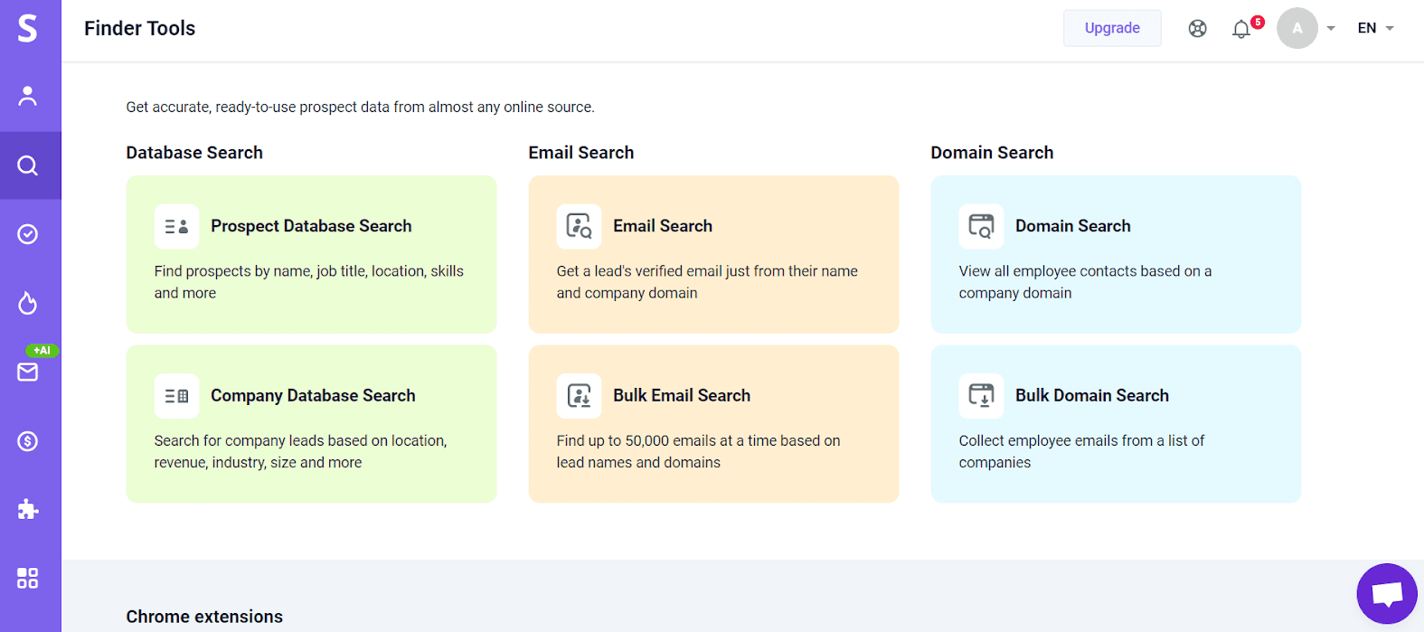Image resolution: width=1424 pixels, height=632 pixels.
Task: Click the Prospect Database Search card icon
Action: [x=176, y=226]
